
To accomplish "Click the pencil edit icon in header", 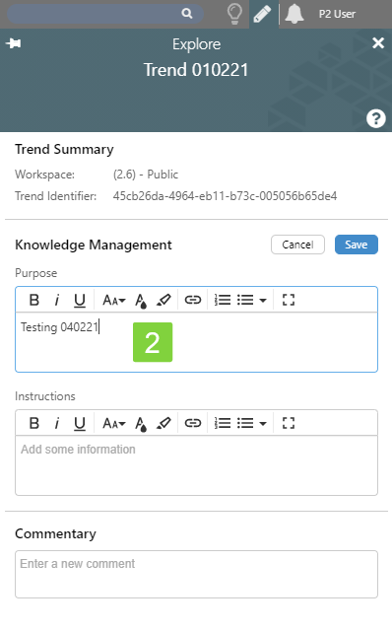I will coord(263,14).
